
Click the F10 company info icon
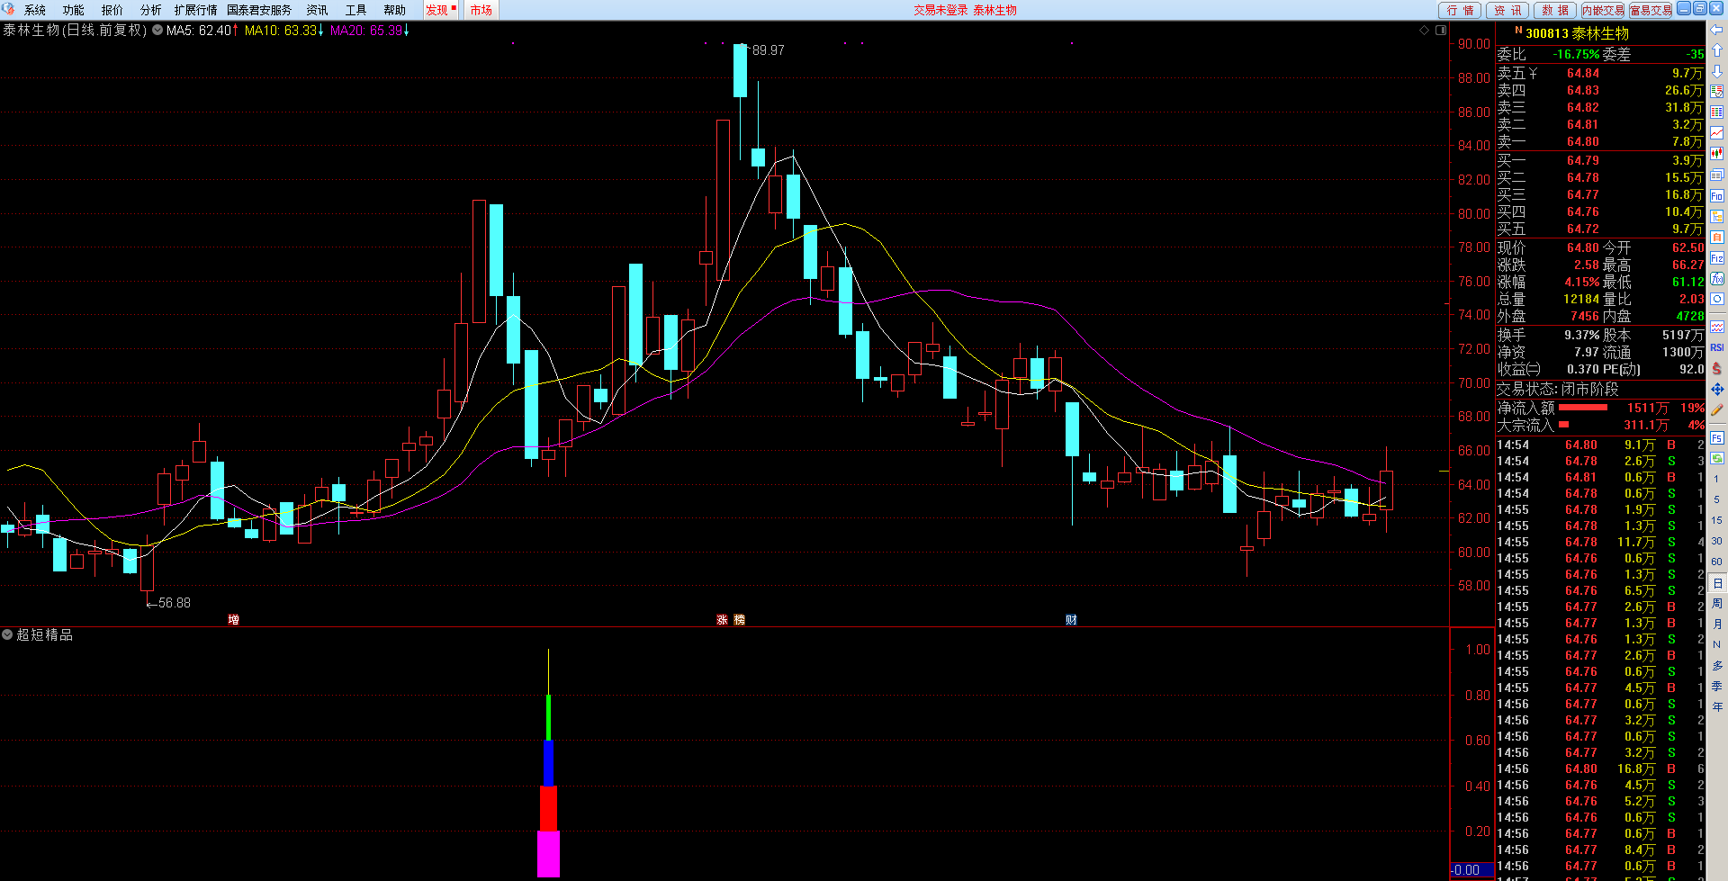(1716, 196)
